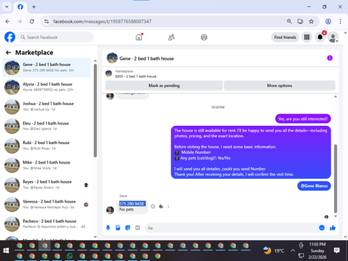Click the @Gene Blanco mention bubble
Image resolution: width=348 pixels, height=261 pixels.
coord(314,186)
